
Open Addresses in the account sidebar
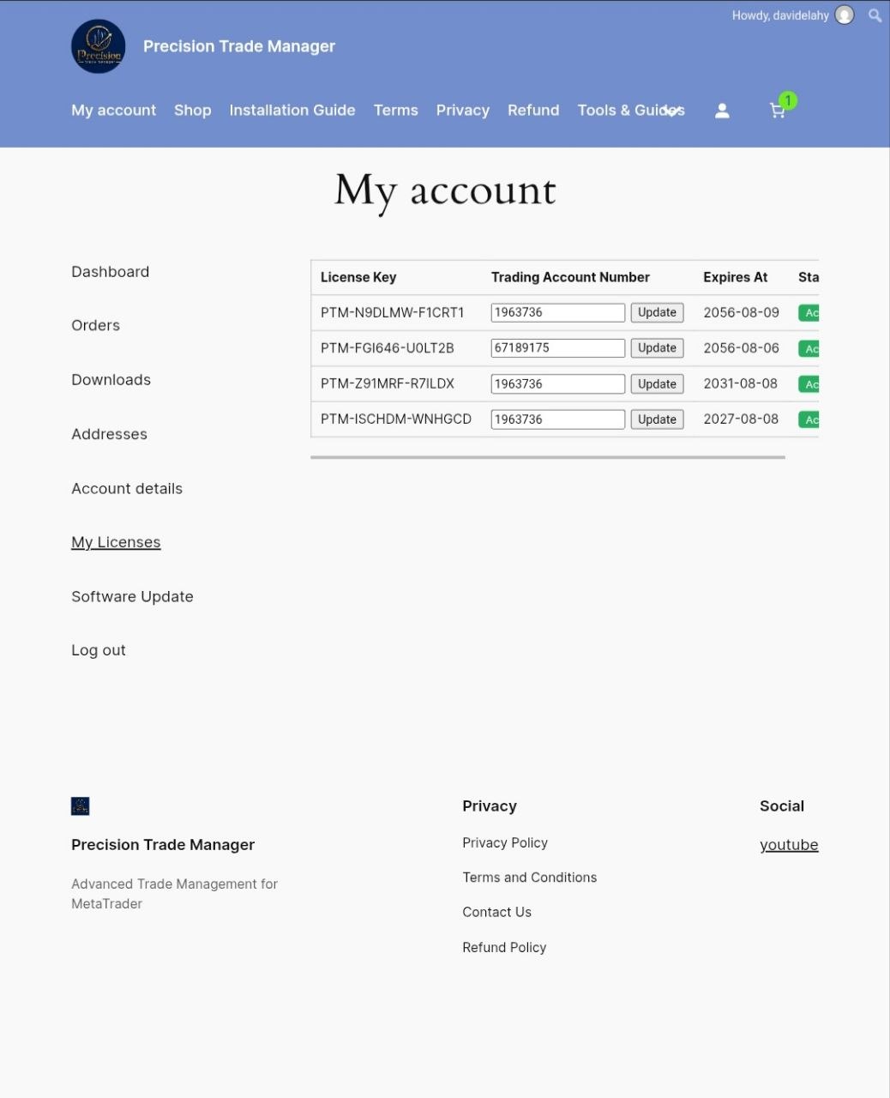click(x=110, y=434)
